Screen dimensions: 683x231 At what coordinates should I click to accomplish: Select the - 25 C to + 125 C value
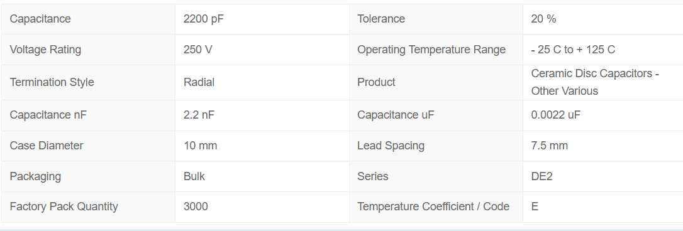[x=573, y=50]
